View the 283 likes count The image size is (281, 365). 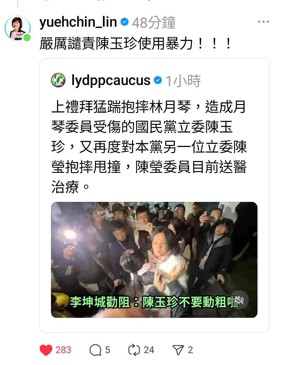pos(63,350)
